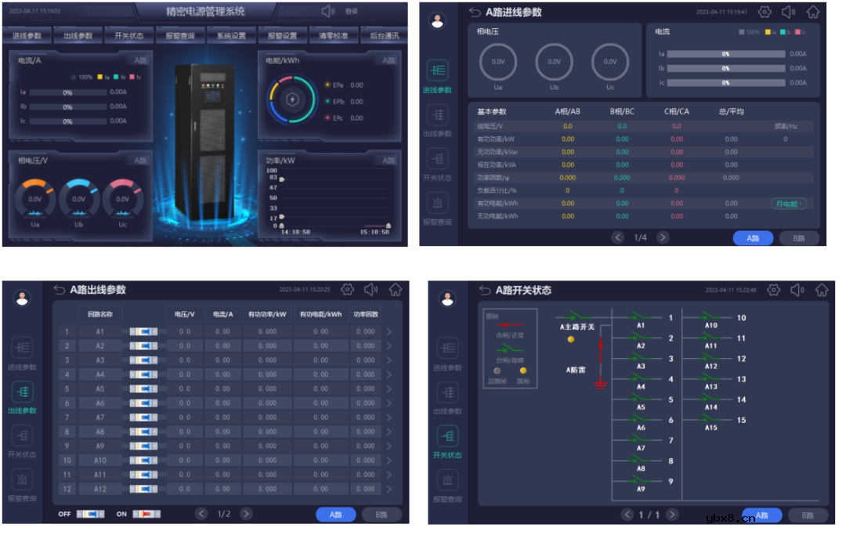Open 报警查询 sidebar icon on A路进线参数 page
The height and width of the screenshot is (542, 846).
click(x=437, y=204)
